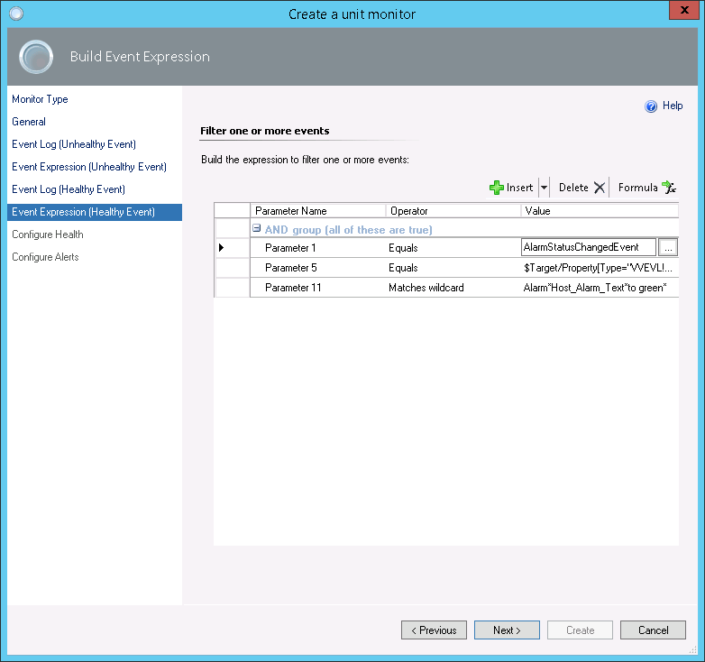Image resolution: width=705 pixels, height=662 pixels.
Task: Edit the AlarmStatusChangedEvent value field
Action: [x=588, y=247]
